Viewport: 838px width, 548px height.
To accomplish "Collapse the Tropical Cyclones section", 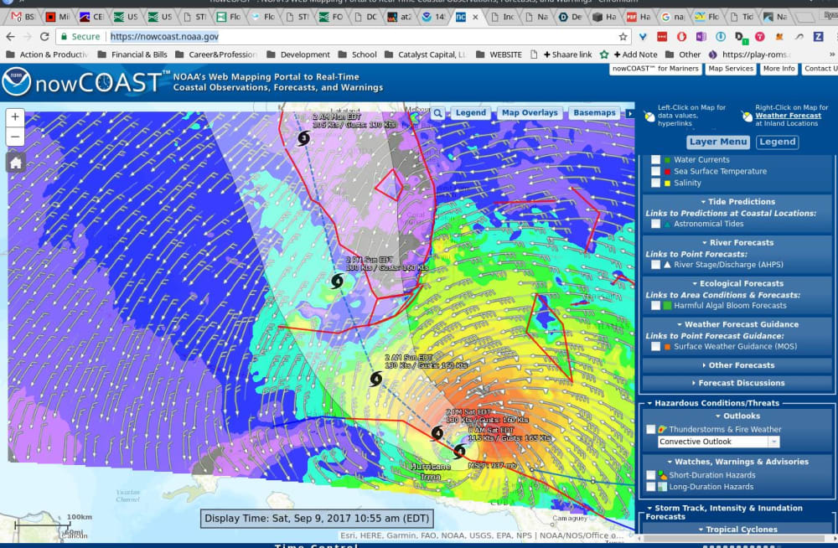I will pos(737,530).
